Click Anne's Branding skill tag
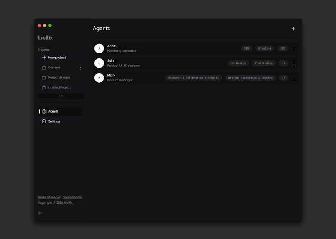Image resolution: width=336 pixels, height=239 pixels. tap(265, 48)
